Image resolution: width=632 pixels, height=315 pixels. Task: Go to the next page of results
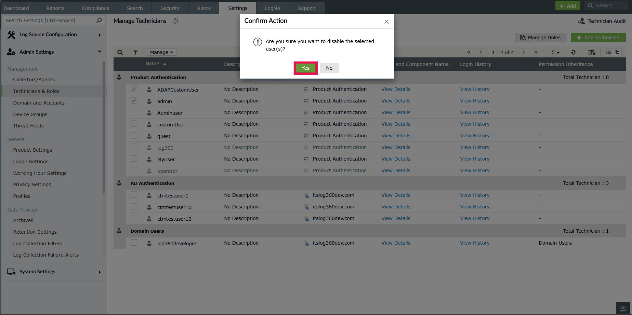(x=524, y=52)
